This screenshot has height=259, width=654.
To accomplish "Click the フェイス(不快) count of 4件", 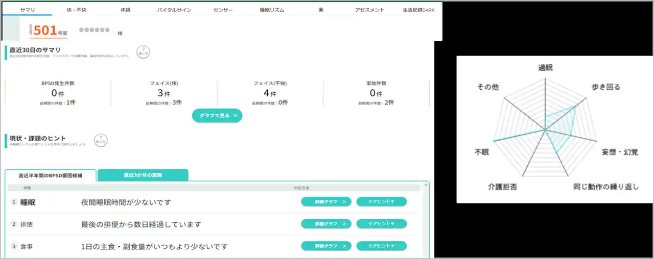I will tap(270, 93).
